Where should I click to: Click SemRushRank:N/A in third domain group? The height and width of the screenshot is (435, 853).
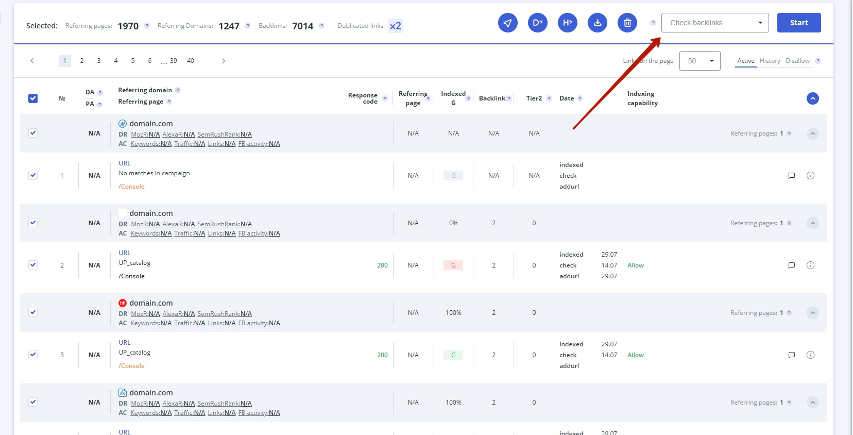pyautogui.click(x=225, y=314)
